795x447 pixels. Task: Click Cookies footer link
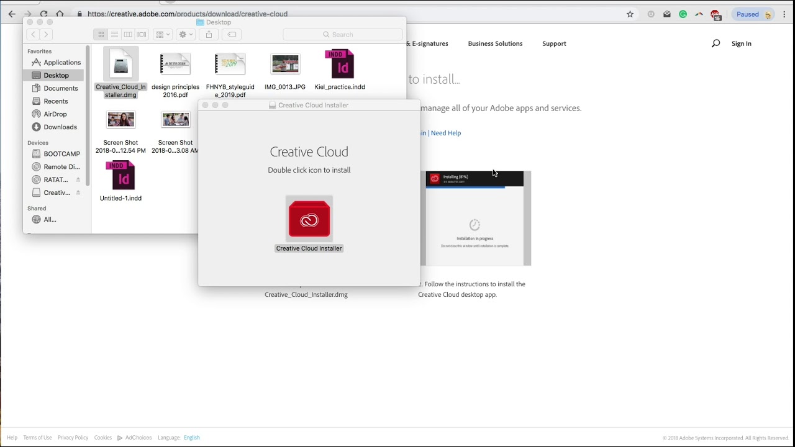tap(103, 438)
